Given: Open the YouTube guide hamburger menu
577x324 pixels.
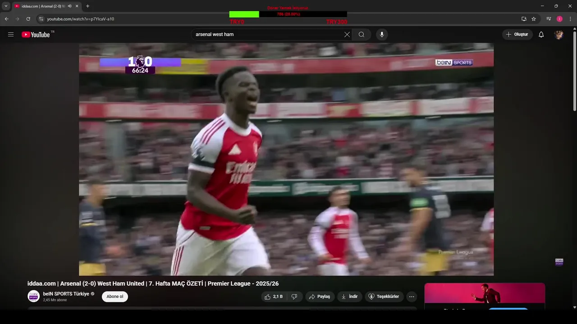Looking at the screenshot, I should [x=11, y=34].
